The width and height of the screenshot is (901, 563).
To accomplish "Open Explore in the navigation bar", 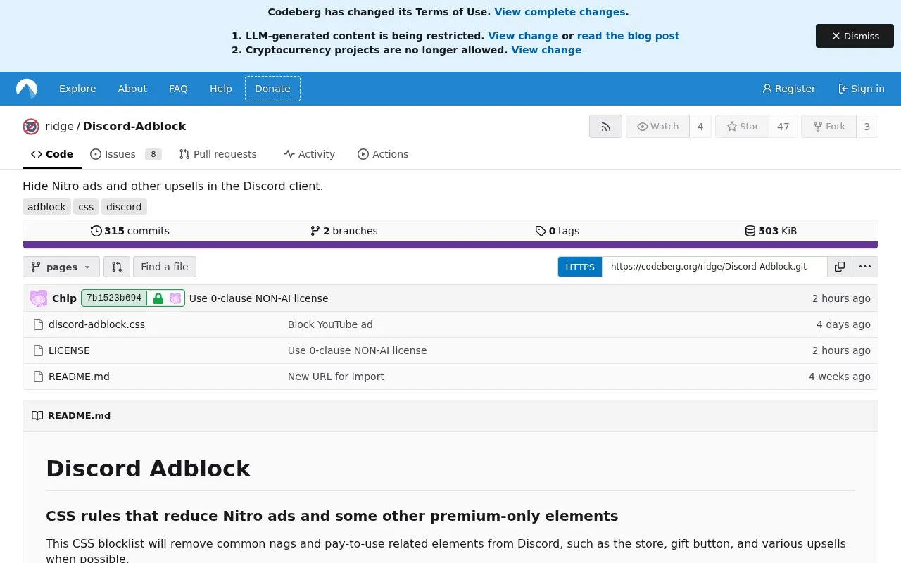I will (77, 89).
